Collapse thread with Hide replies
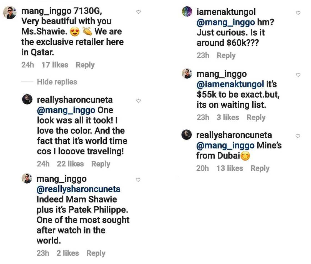The width and height of the screenshot is (311, 264). pyautogui.click(x=57, y=82)
